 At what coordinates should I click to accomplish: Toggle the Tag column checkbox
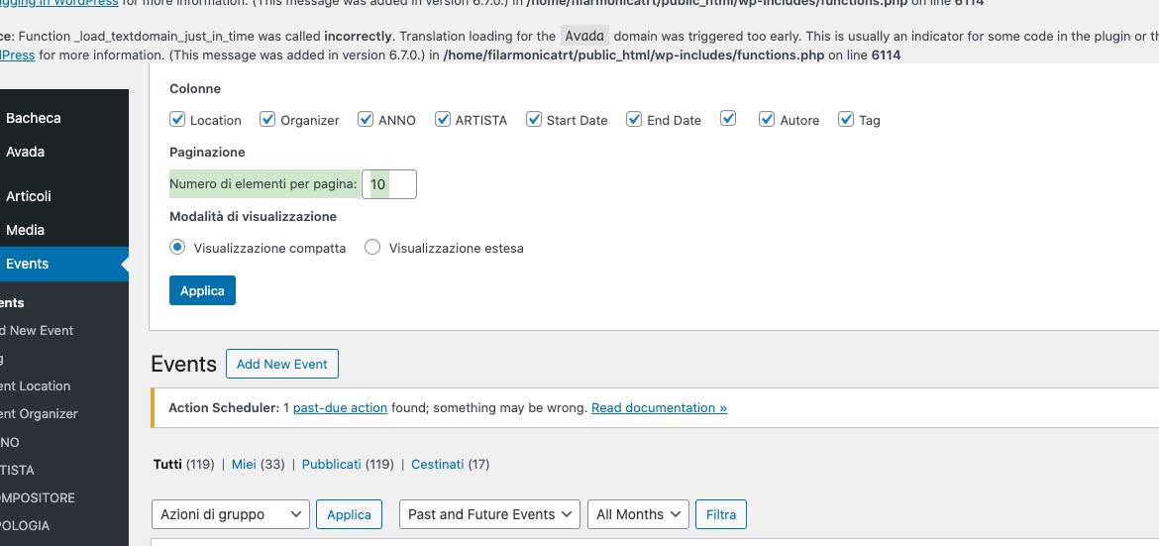click(x=846, y=119)
